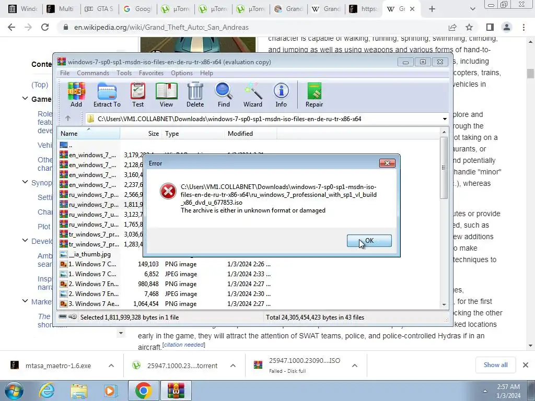The width and height of the screenshot is (535, 401).
Task: Launch the Wizard wand icon
Action: [x=253, y=95]
